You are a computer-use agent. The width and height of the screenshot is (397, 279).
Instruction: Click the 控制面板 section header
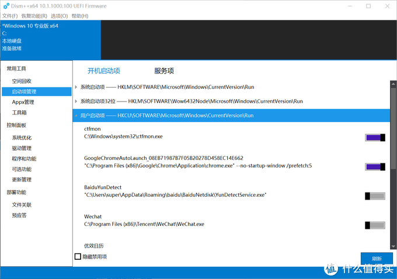[x=16, y=125]
